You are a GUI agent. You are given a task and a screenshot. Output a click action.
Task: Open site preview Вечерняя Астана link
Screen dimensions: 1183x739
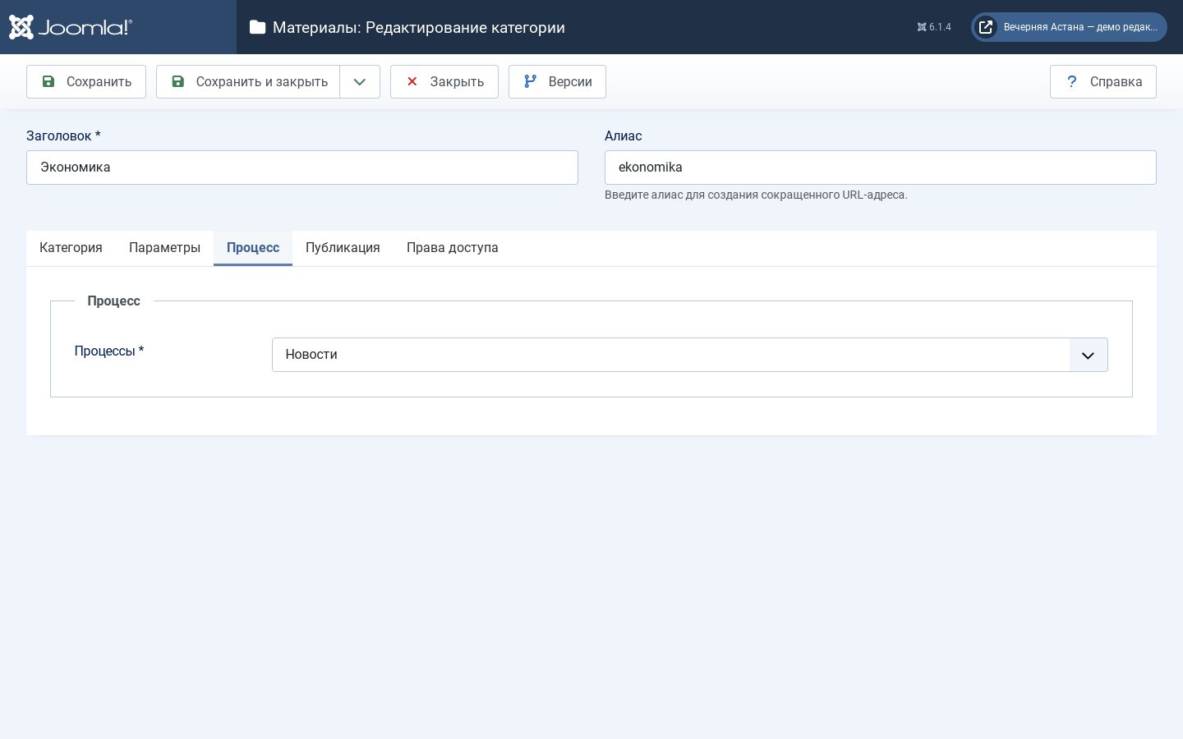point(1069,27)
